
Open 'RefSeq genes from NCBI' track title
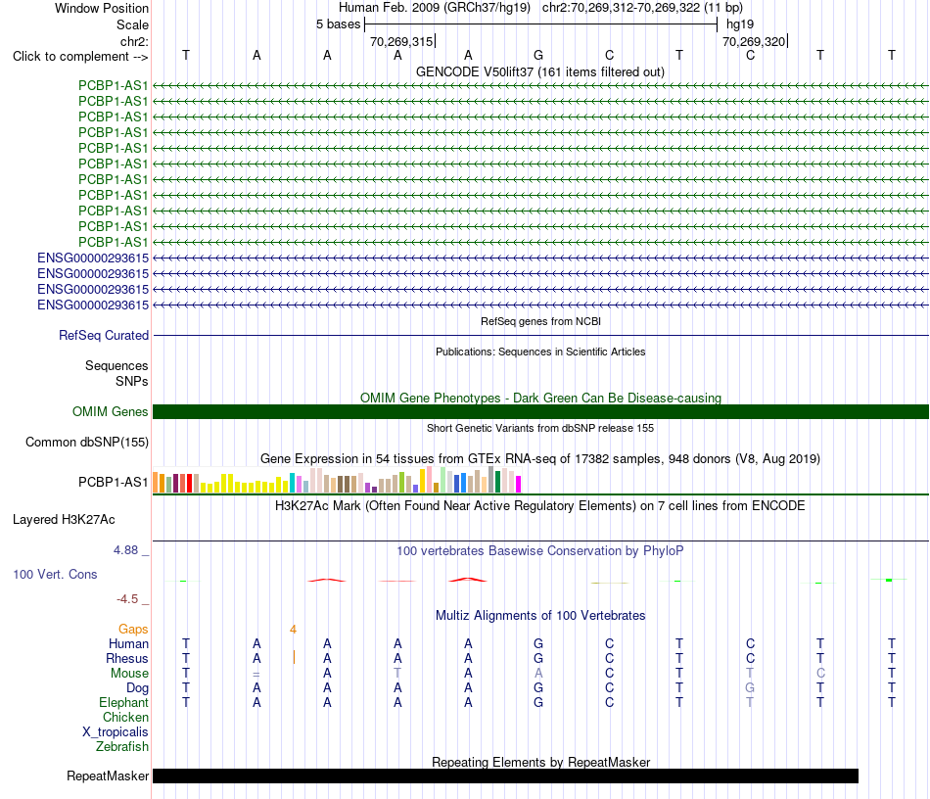click(540, 321)
